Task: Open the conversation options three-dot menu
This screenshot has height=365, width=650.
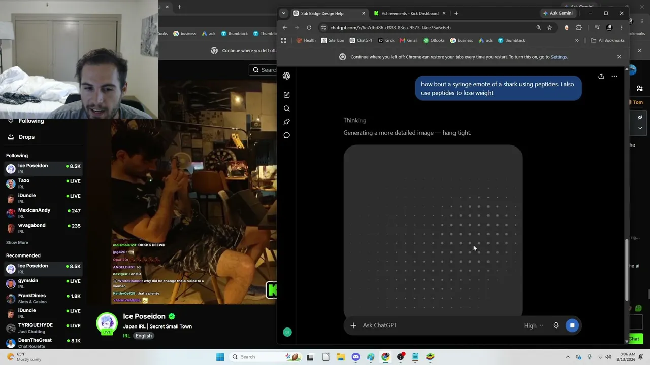Action: pyautogui.click(x=614, y=76)
